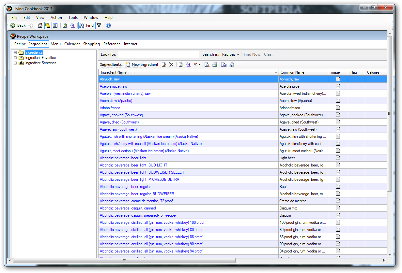Expand the Ingredients tree node
Screen dimensions: 402x273
point(15,52)
